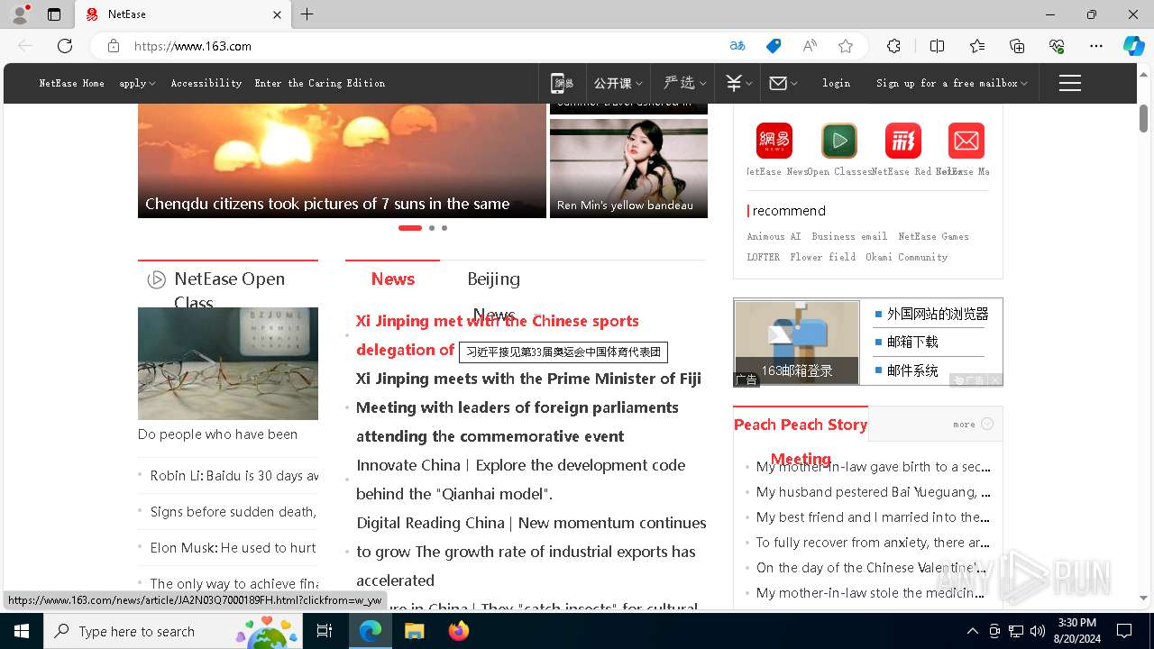Open Elon Musk: He used to hurt article
1154x649 pixels.
click(234, 547)
